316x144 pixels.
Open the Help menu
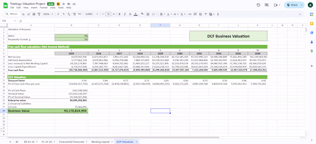(68, 7)
